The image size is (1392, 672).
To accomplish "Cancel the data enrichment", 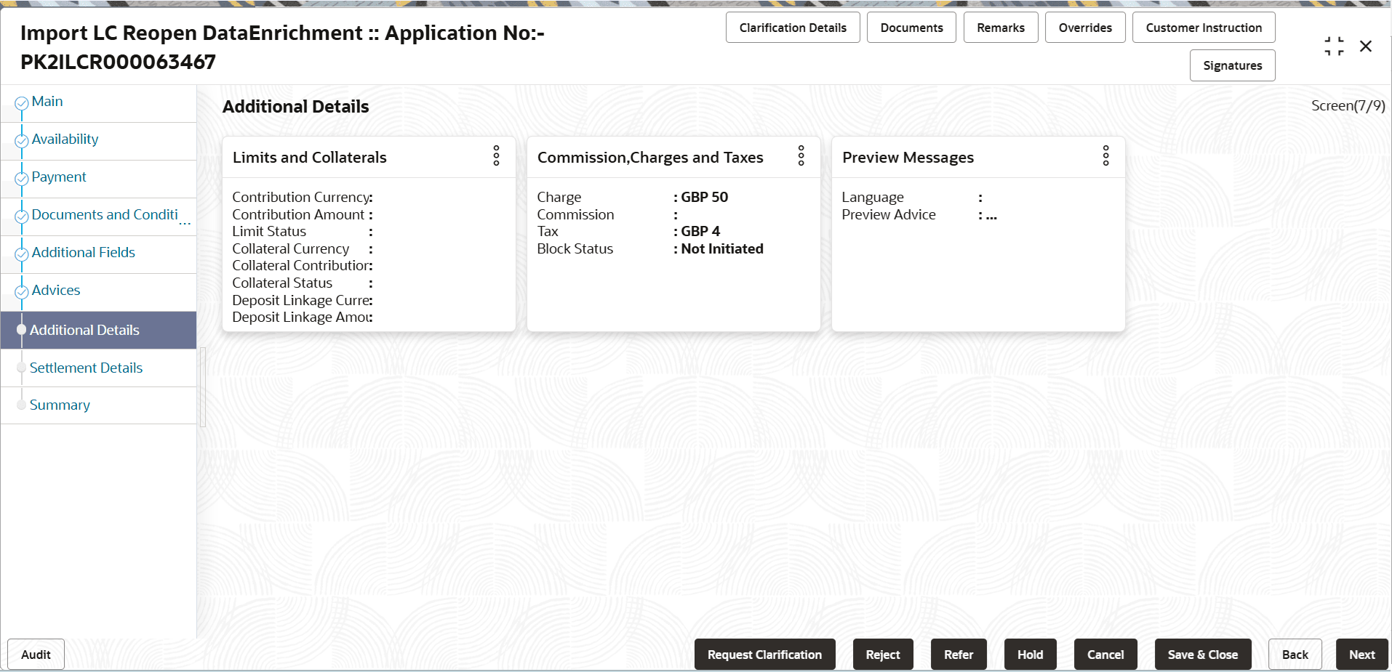I will [1105, 655].
